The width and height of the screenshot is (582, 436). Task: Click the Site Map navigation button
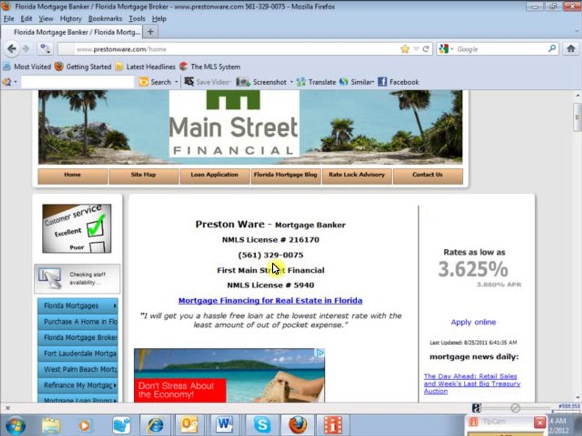[143, 176]
